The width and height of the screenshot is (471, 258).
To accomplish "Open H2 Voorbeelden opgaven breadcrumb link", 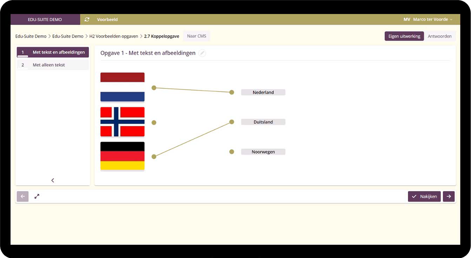I will (113, 36).
